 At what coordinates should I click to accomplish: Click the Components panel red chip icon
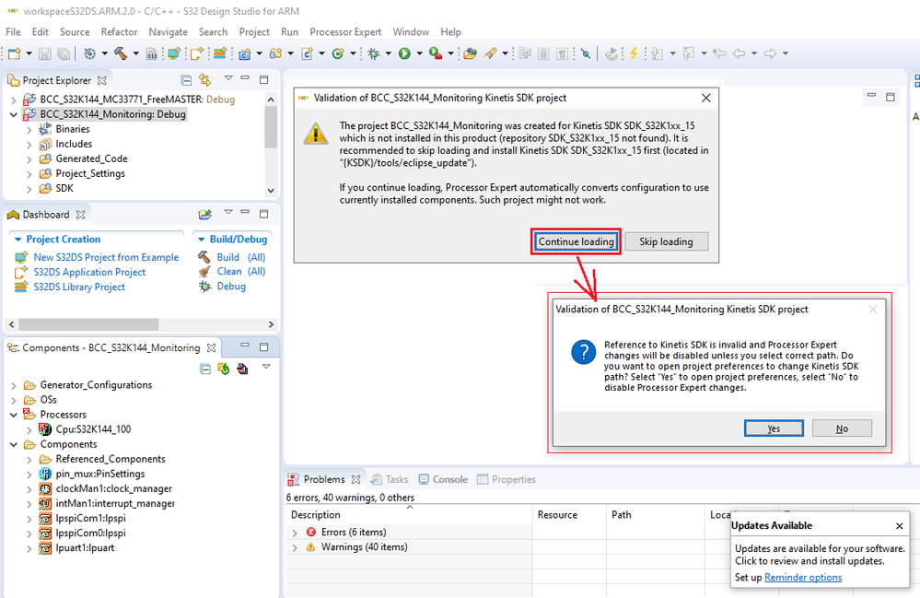point(242,369)
